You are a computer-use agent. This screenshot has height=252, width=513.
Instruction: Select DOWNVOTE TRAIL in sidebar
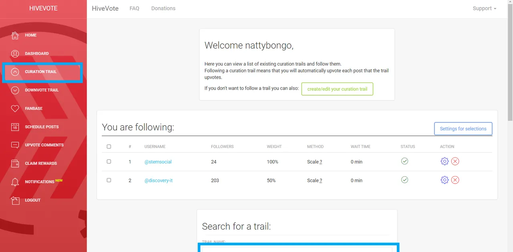[42, 90]
